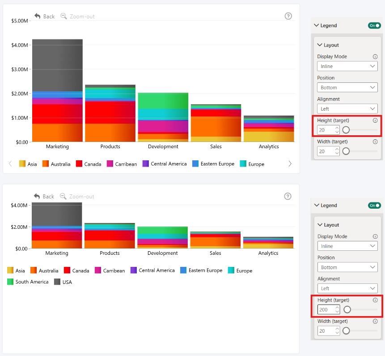Screen dimensions: 385x356
Task: Open the Position dropdown in the upper panel
Action: (347, 87)
